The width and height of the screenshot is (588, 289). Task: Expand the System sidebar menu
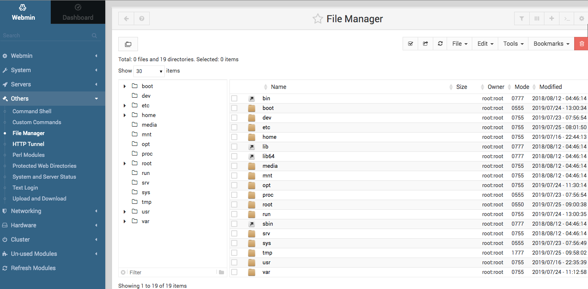(x=52, y=70)
